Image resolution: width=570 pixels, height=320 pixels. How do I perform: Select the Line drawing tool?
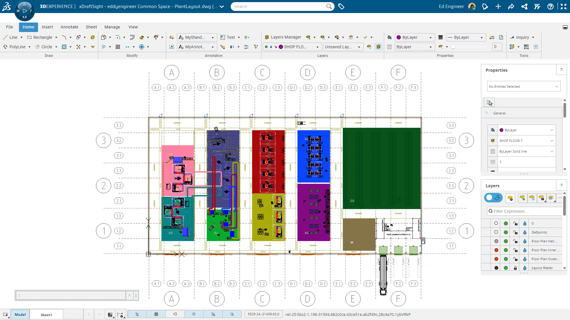point(10,37)
